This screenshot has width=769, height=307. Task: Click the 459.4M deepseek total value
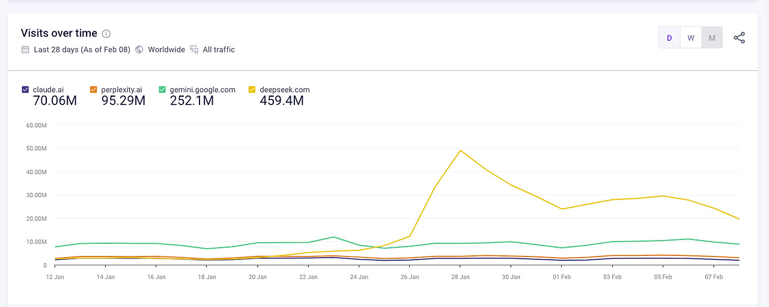click(282, 101)
